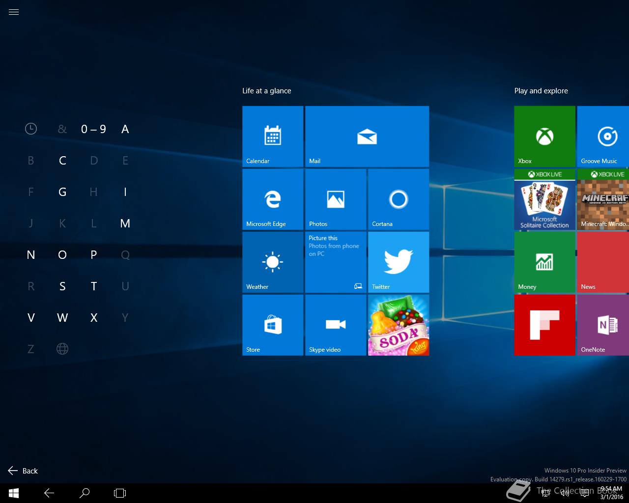
Task: Jump to apps starting with O
Action: tap(62, 255)
